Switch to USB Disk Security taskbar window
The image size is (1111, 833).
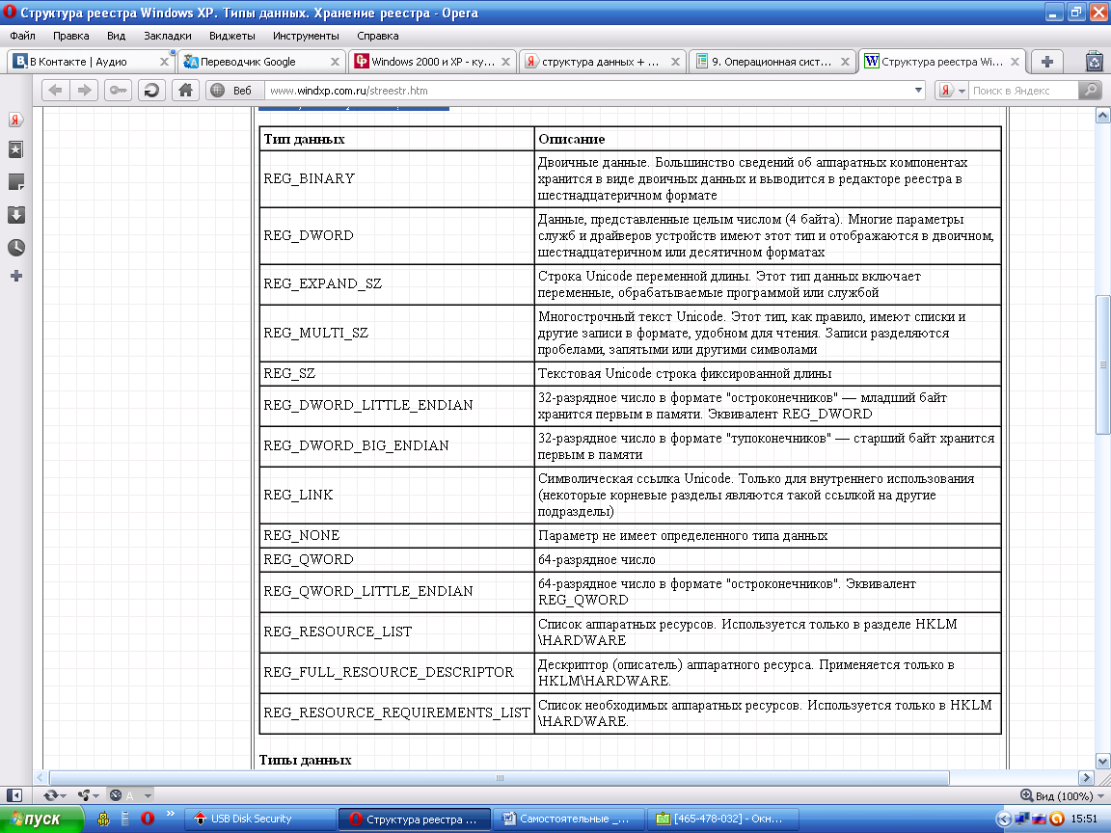259,819
